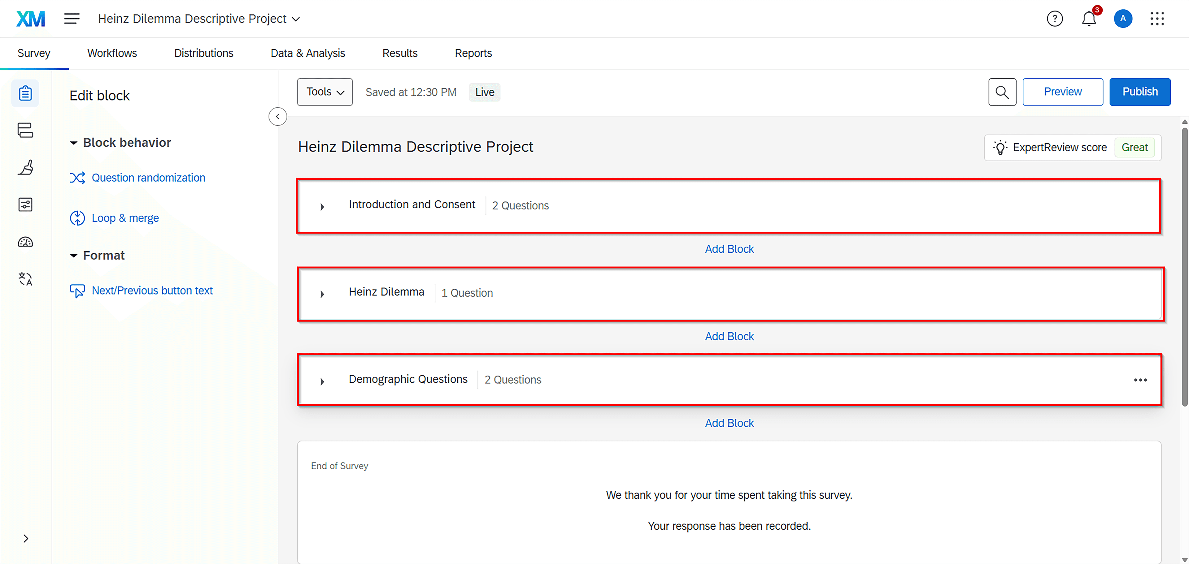Open the ExpertReview gauge icon in sidebar

(x=25, y=242)
